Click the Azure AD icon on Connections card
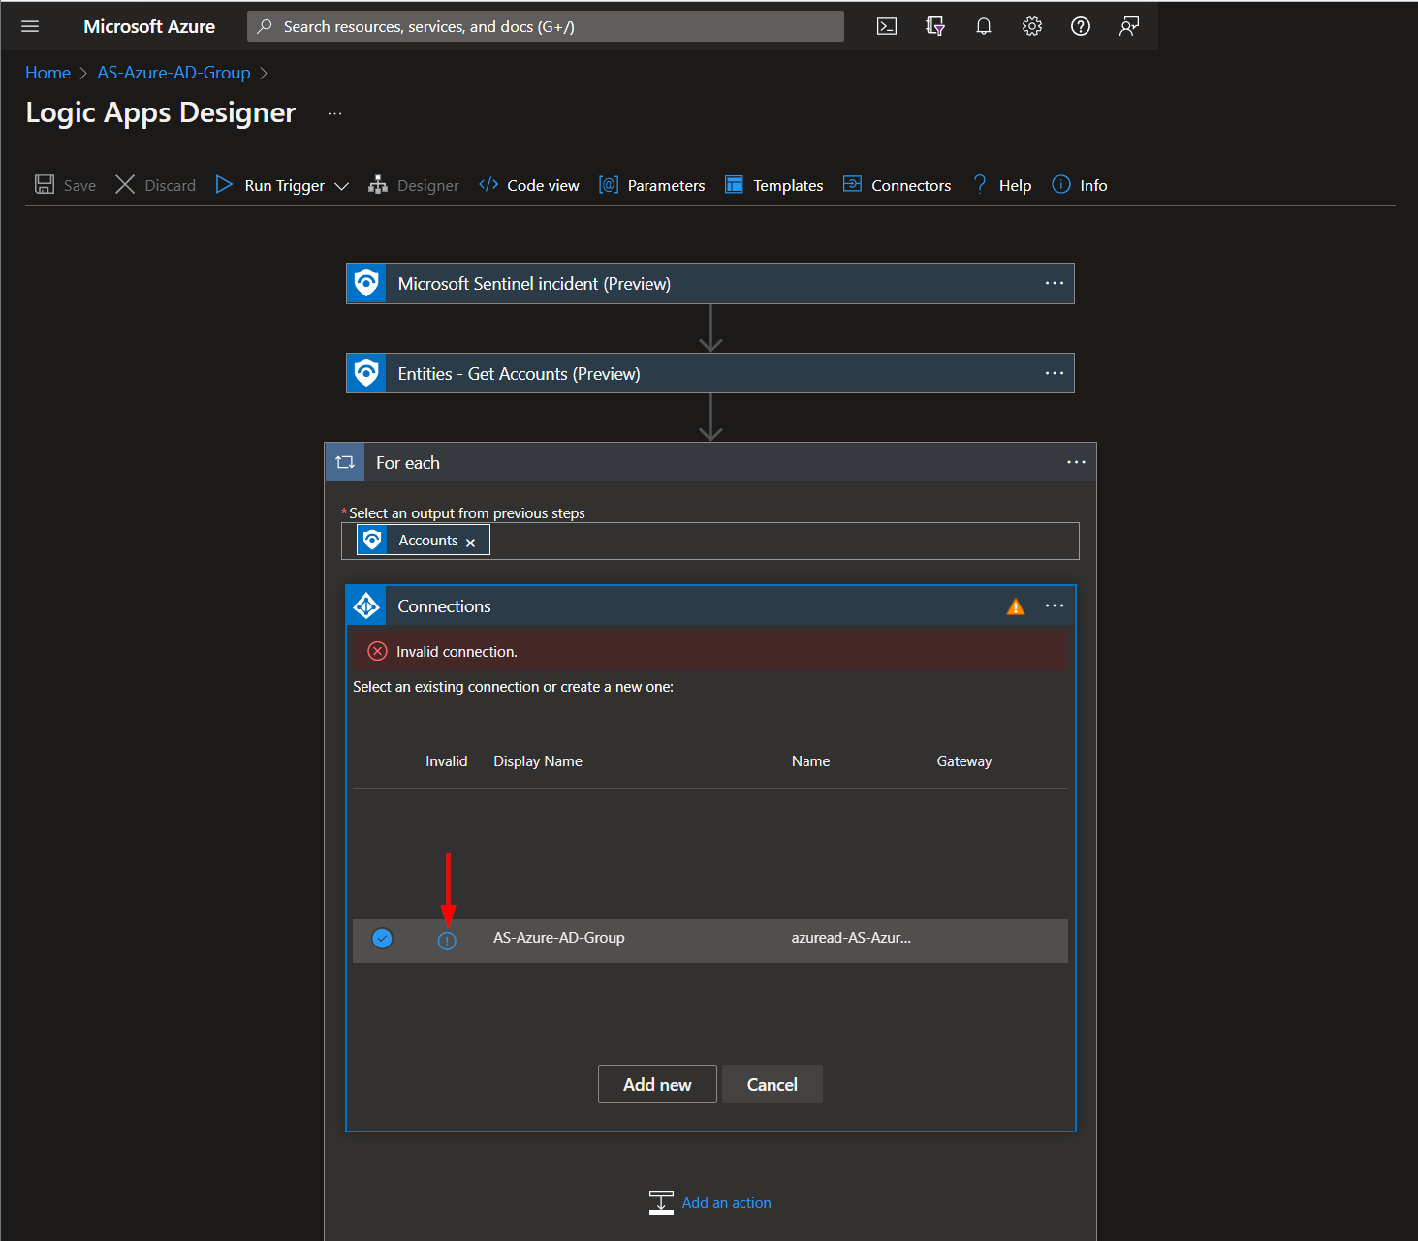Image resolution: width=1418 pixels, height=1241 pixels. tap(366, 605)
